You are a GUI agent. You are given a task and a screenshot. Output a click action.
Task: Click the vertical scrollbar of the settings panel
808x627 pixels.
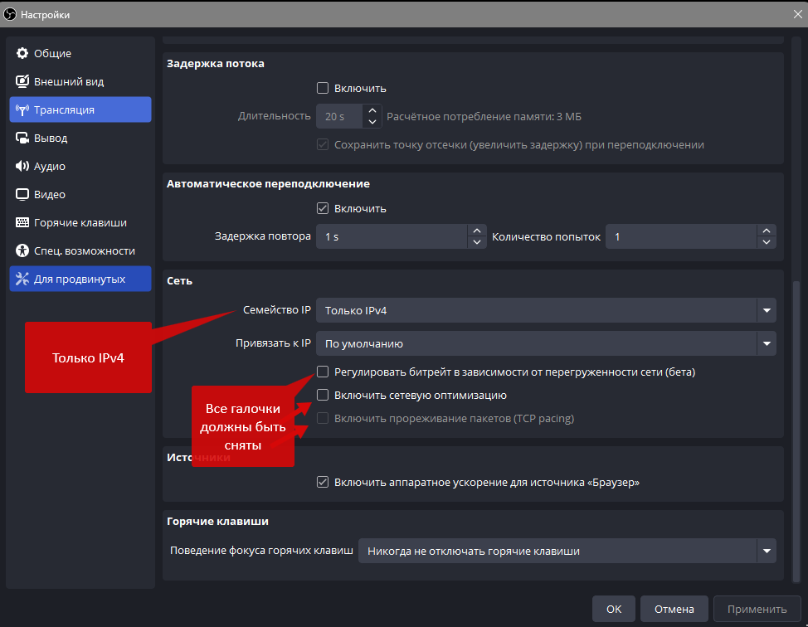click(796, 430)
